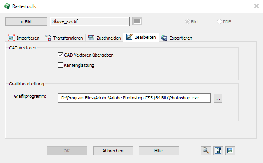Select the Bild radio button

pyautogui.click(x=187, y=22)
